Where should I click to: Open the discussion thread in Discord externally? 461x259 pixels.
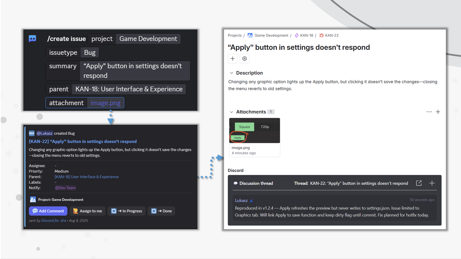[419, 183]
